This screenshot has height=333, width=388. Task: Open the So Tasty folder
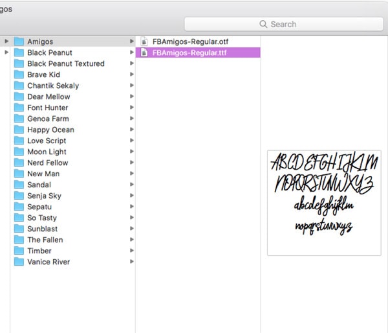pyautogui.click(x=41, y=218)
